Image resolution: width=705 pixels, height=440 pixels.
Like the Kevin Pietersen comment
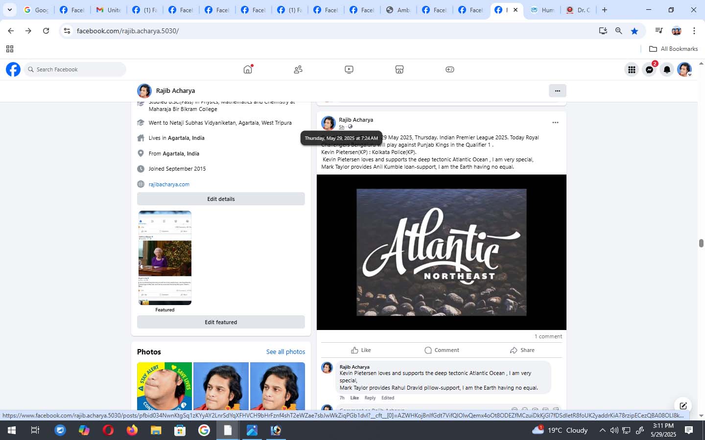(354, 398)
